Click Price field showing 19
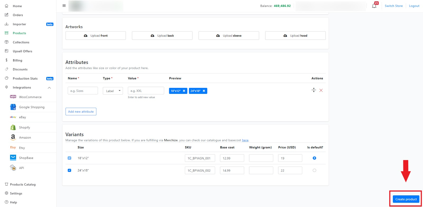Screen dimensions: 423x207 coord(290,158)
